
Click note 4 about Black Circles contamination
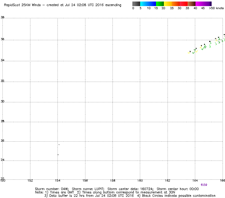point(176,196)
